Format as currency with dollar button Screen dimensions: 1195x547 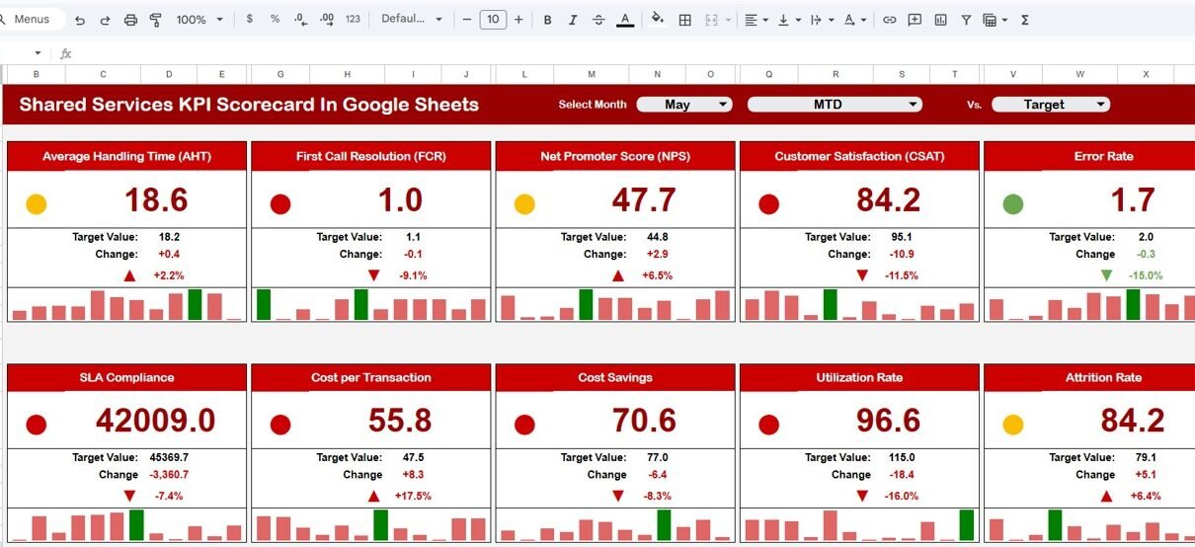pyautogui.click(x=249, y=20)
